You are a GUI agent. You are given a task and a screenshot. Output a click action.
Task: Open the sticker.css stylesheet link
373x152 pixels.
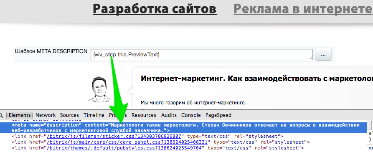[x=114, y=137]
